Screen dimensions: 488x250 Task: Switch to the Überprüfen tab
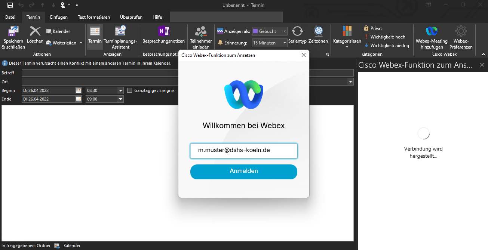point(131,17)
